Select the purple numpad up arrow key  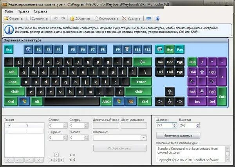(202, 72)
